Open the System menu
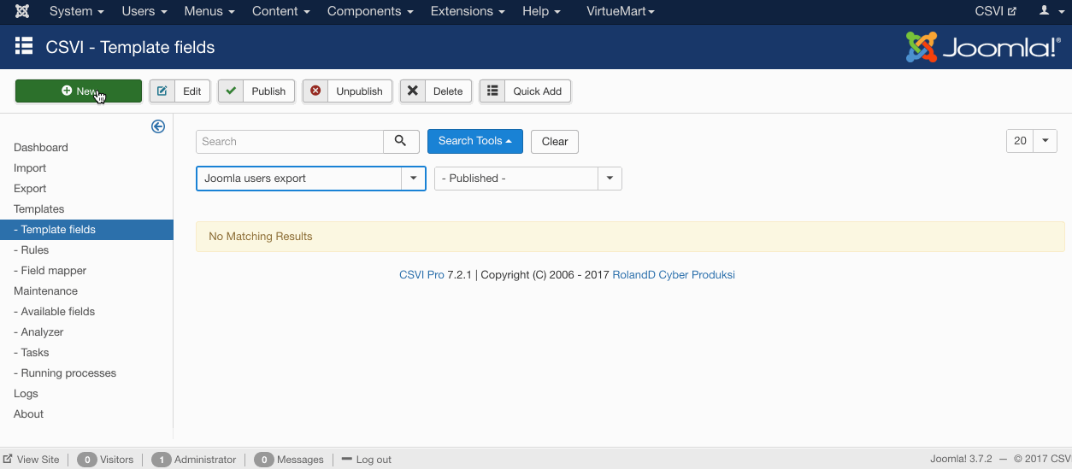 pyautogui.click(x=77, y=11)
